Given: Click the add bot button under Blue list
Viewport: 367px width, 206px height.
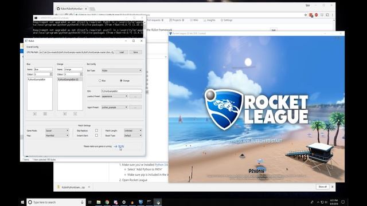Looking at the screenshot, I should coord(34,114).
